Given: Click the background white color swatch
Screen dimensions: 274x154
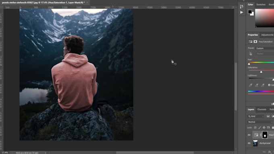Looking at the screenshot, I should coord(252,14).
